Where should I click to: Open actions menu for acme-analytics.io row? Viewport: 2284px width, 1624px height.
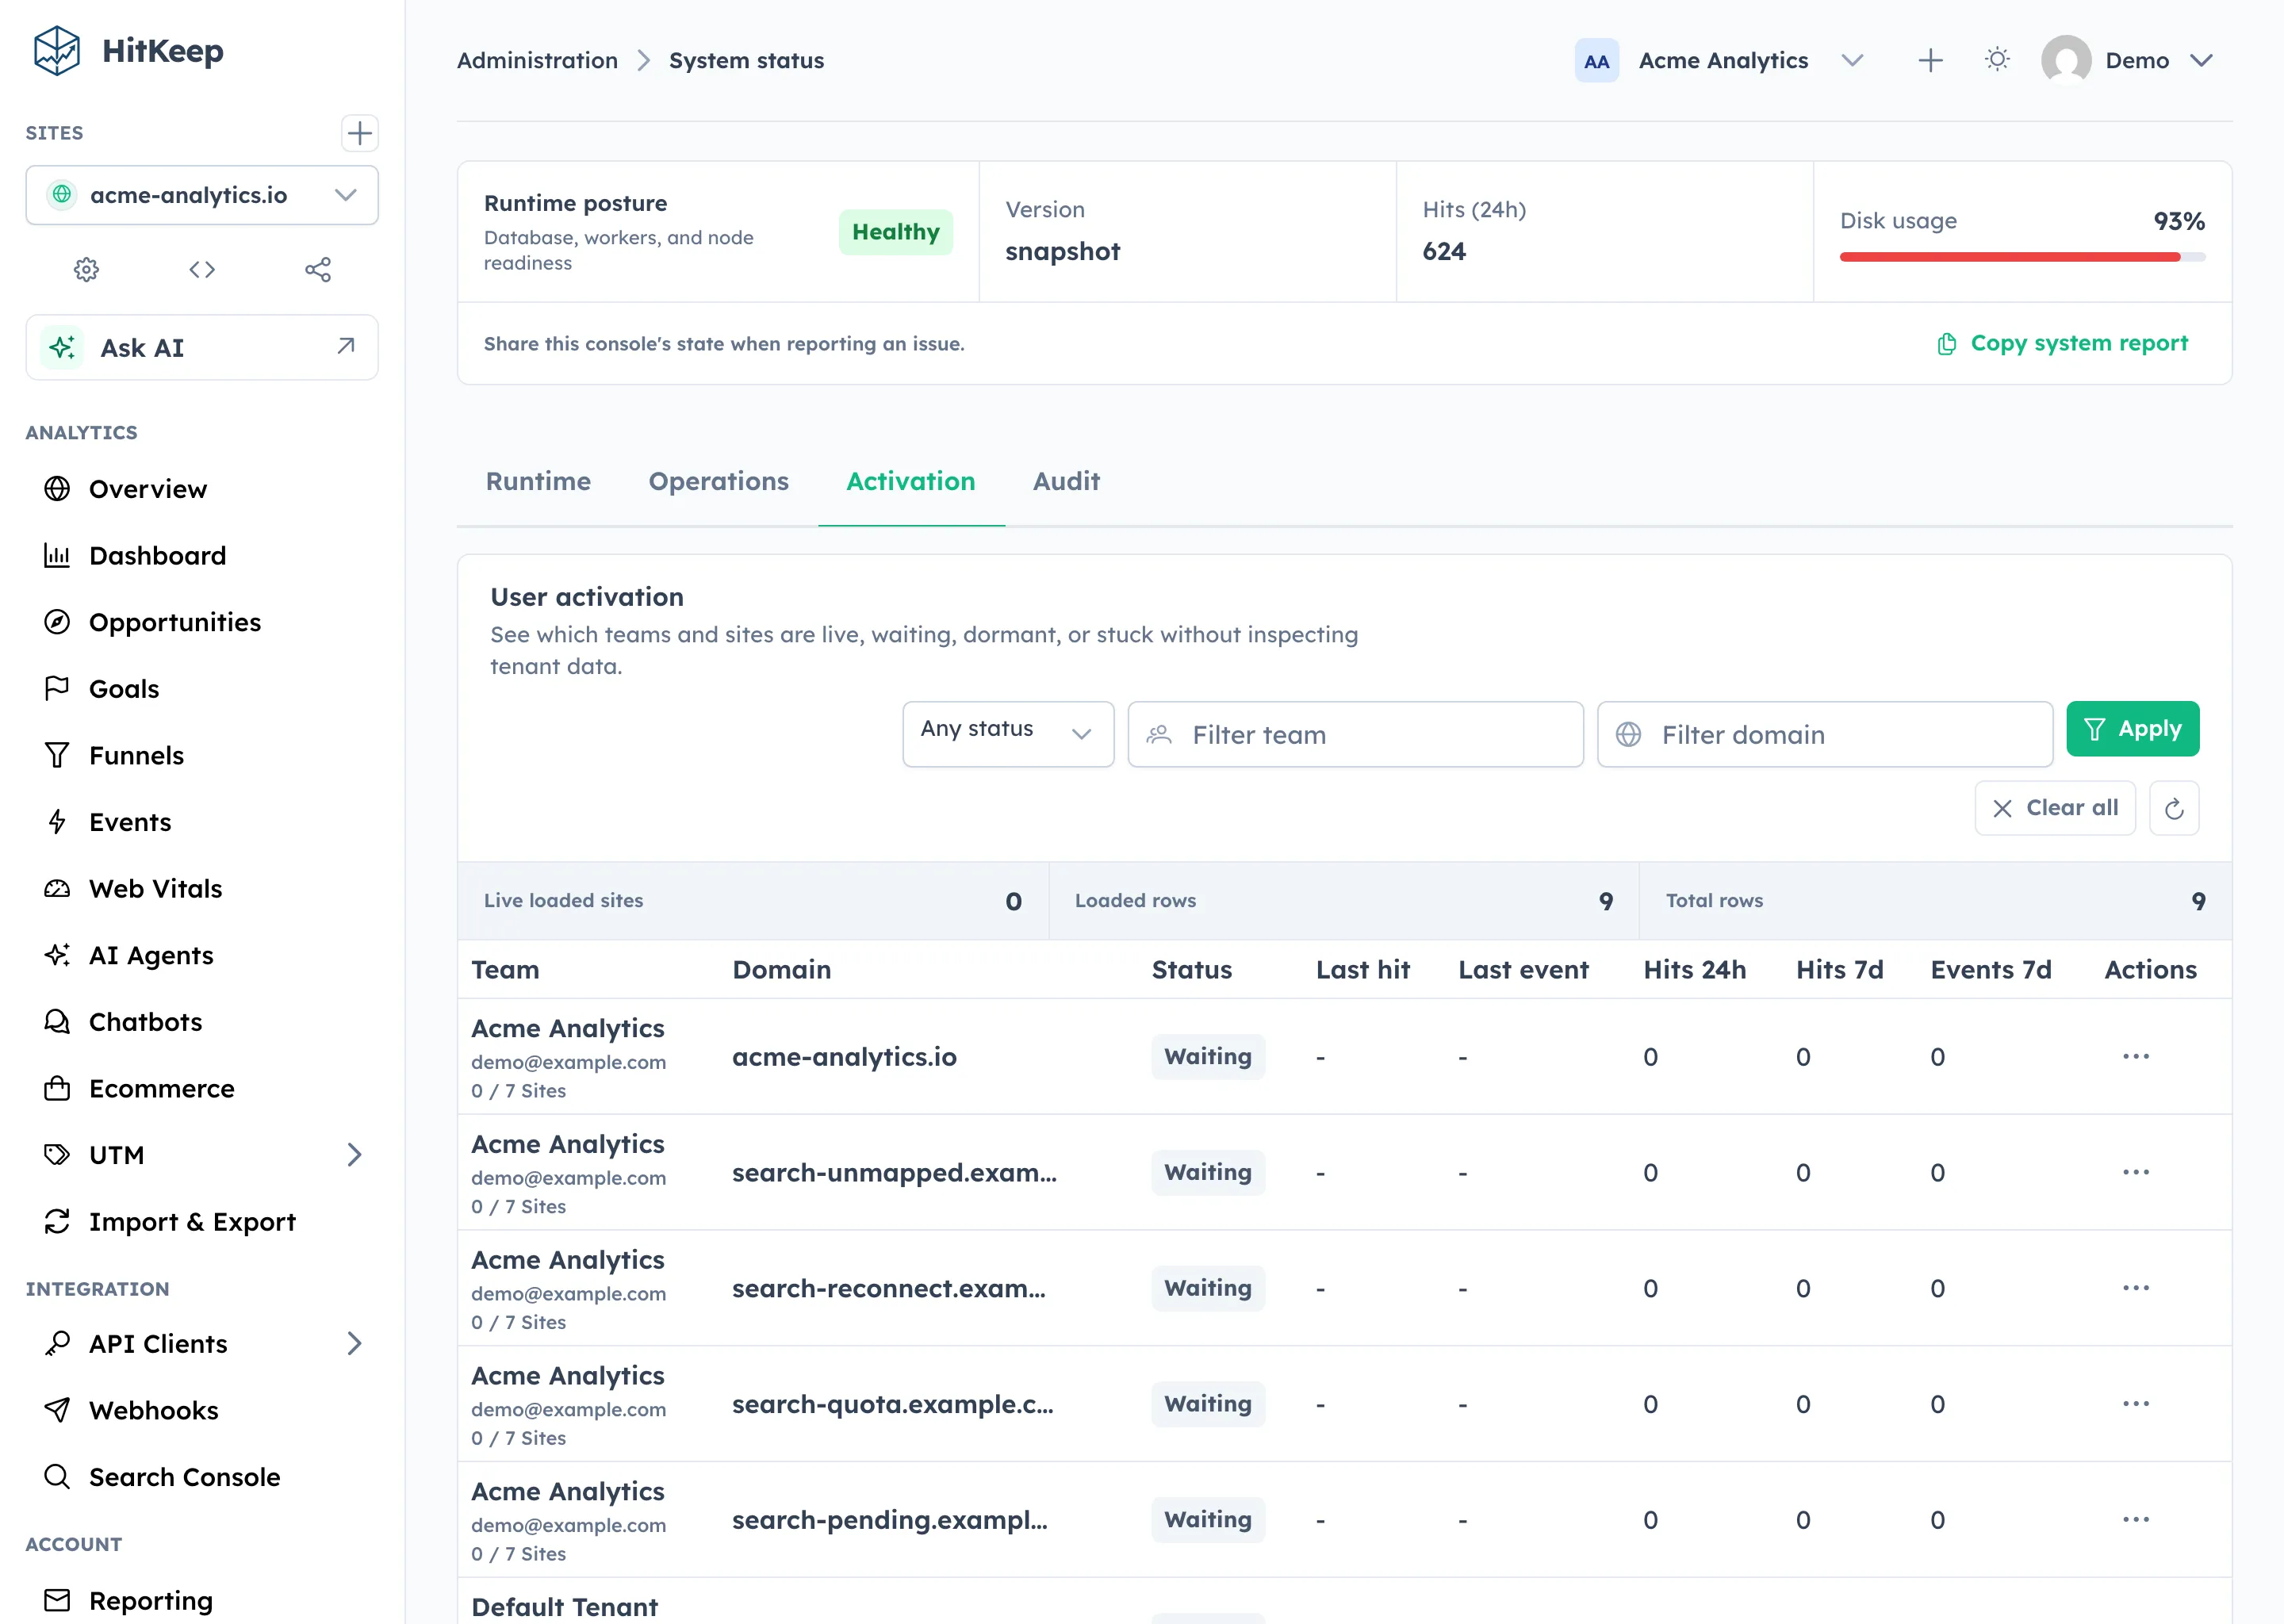[x=2135, y=1056]
